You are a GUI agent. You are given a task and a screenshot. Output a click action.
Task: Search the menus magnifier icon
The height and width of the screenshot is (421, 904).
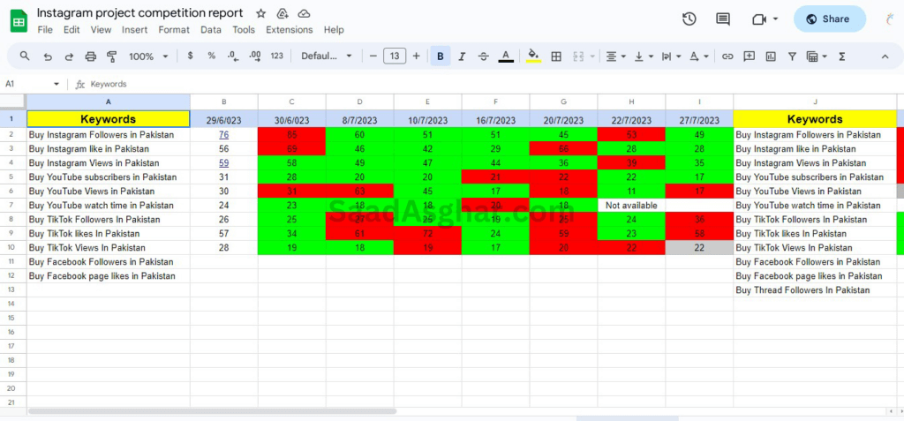[25, 56]
